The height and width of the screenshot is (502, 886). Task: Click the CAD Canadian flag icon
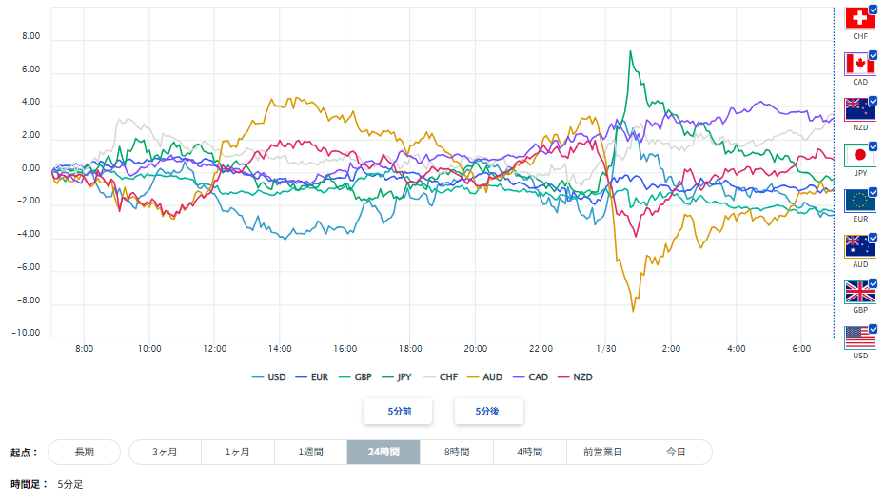pyautogui.click(x=858, y=64)
